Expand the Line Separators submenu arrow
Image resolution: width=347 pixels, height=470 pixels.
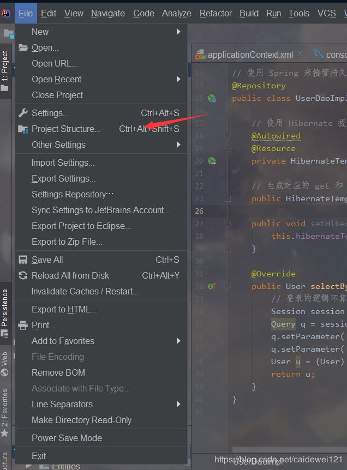pos(178,404)
